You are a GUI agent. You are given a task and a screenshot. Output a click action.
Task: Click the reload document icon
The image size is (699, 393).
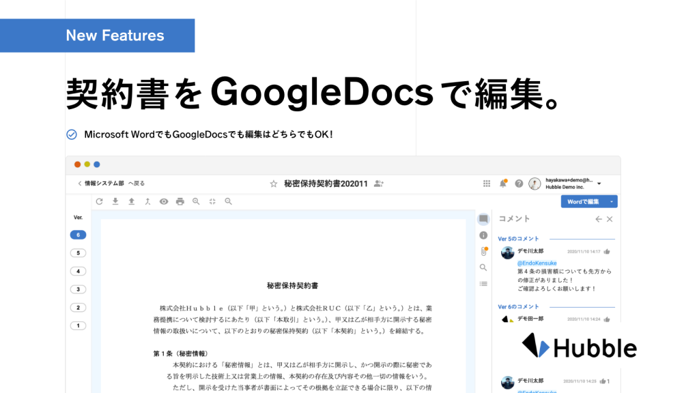(100, 201)
